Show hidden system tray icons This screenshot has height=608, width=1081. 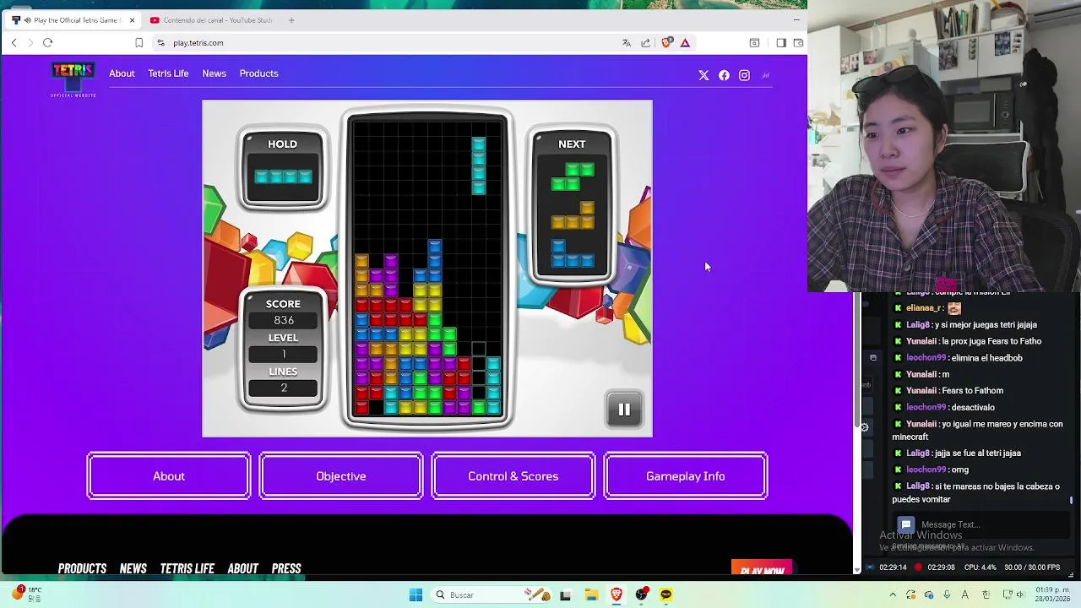pos(893,595)
